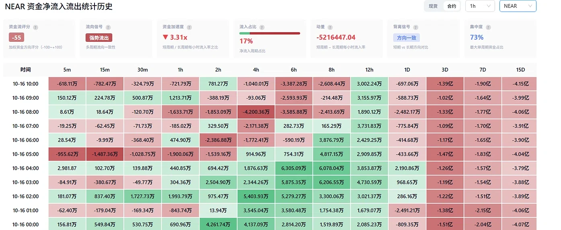The height and width of the screenshot is (230, 561).
Task: Click help icon beside 资金加速度
Action: 189,27
